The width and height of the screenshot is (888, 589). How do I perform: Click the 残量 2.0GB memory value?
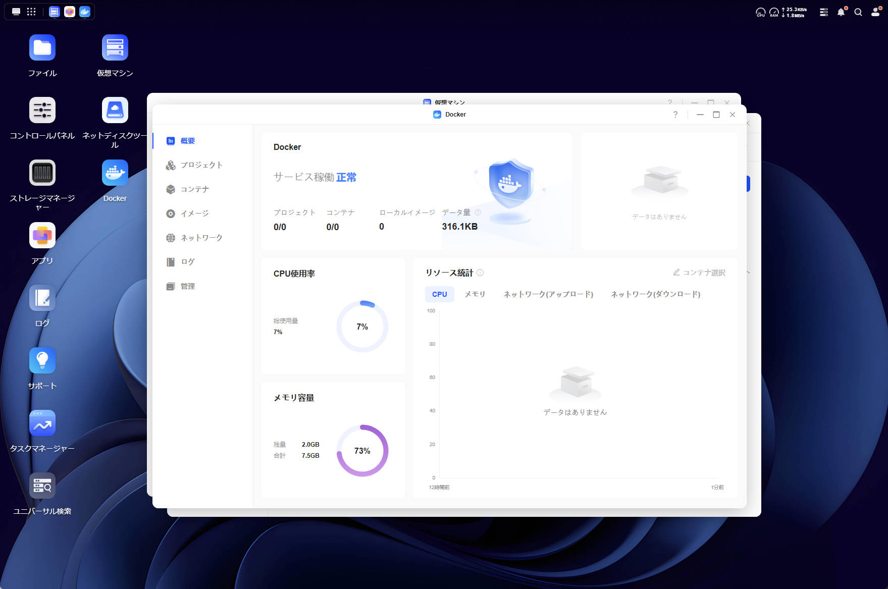point(310,445)
